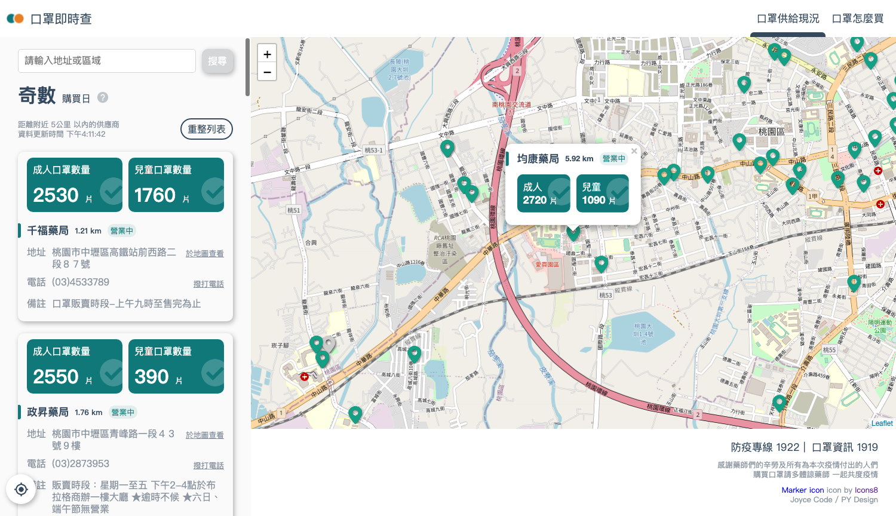Select the pharmacy marker beside 桃園區 label
The image size is (896, 516).
[x=739, y=142]
